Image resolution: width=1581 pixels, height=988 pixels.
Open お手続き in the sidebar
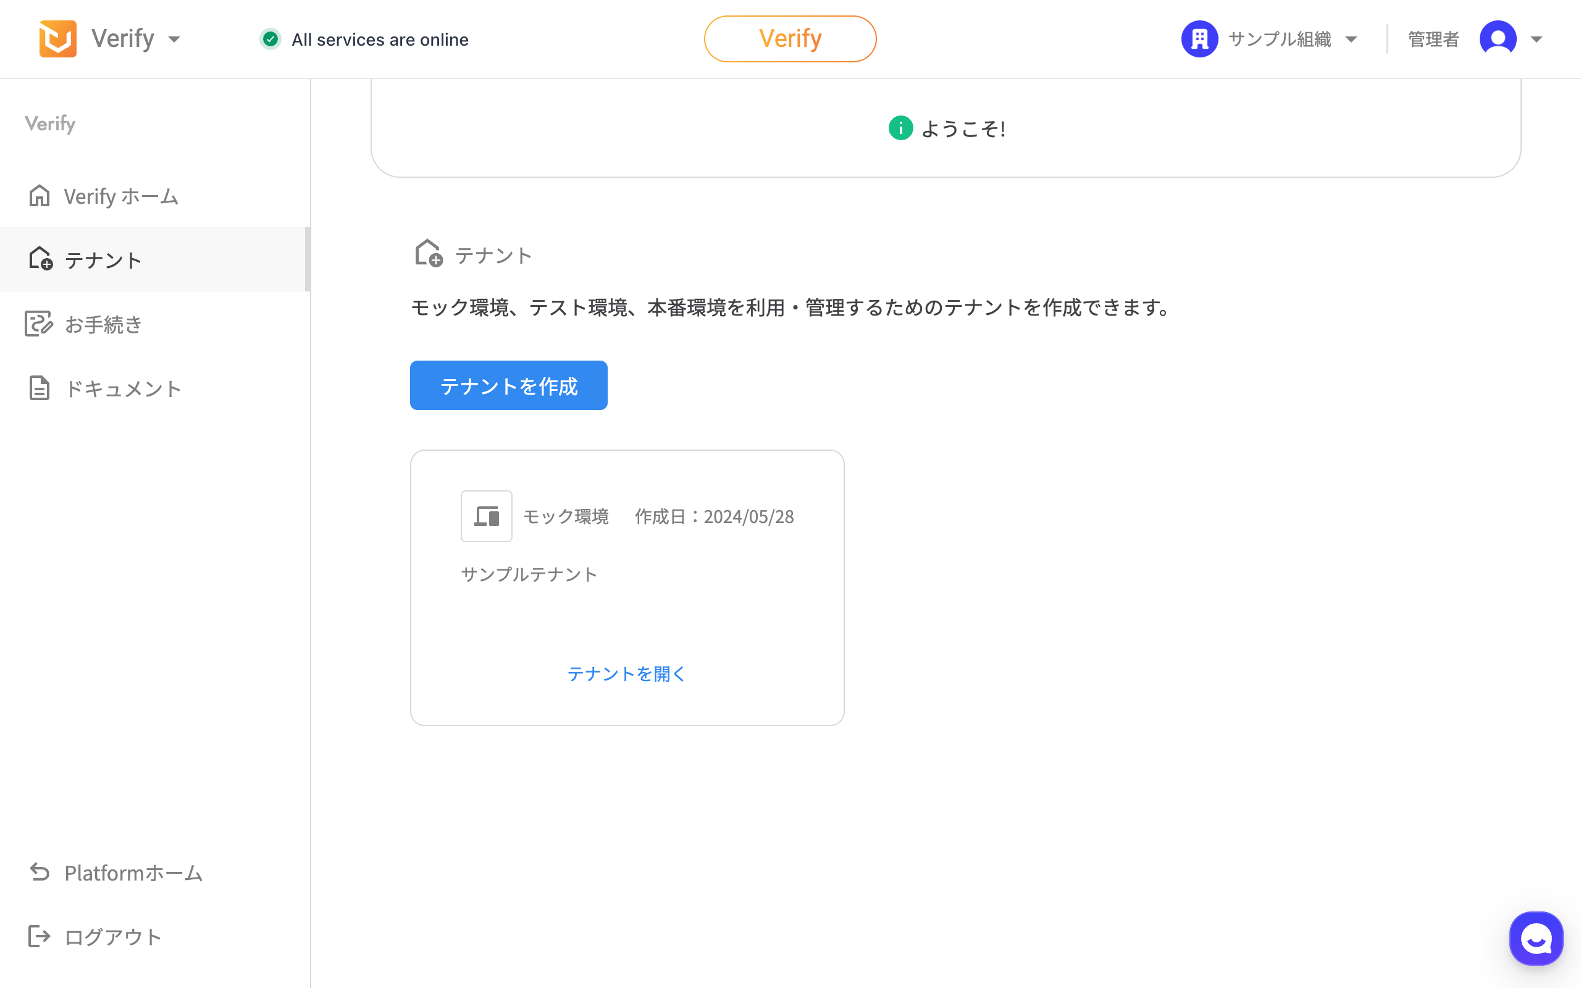[x=103, y=324]
